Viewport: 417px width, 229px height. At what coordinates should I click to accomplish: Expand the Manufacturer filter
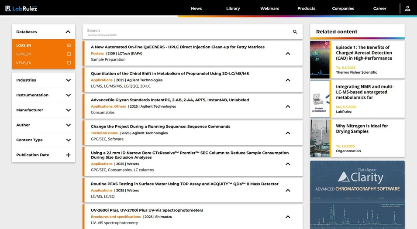click(x=69, y=110)
